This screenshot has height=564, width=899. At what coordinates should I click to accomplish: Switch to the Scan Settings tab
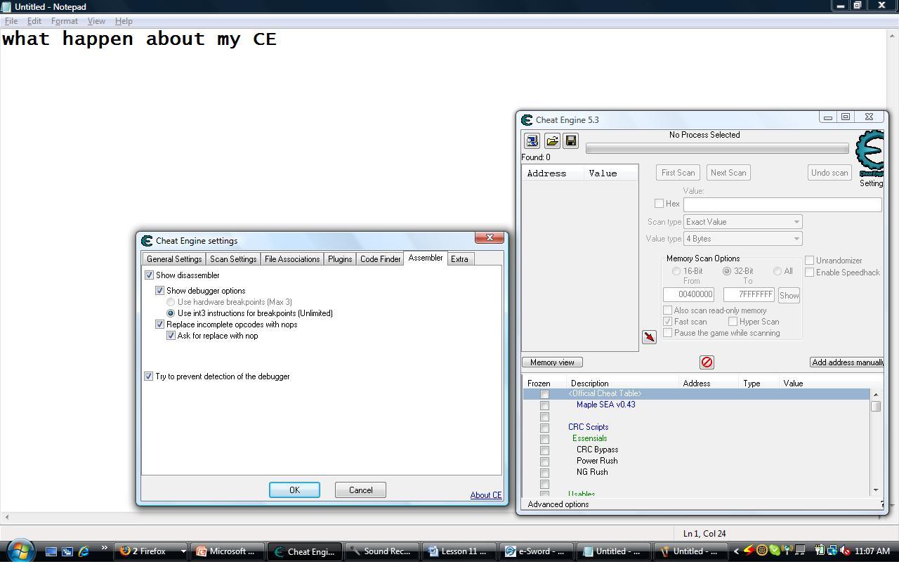point(233,259)
